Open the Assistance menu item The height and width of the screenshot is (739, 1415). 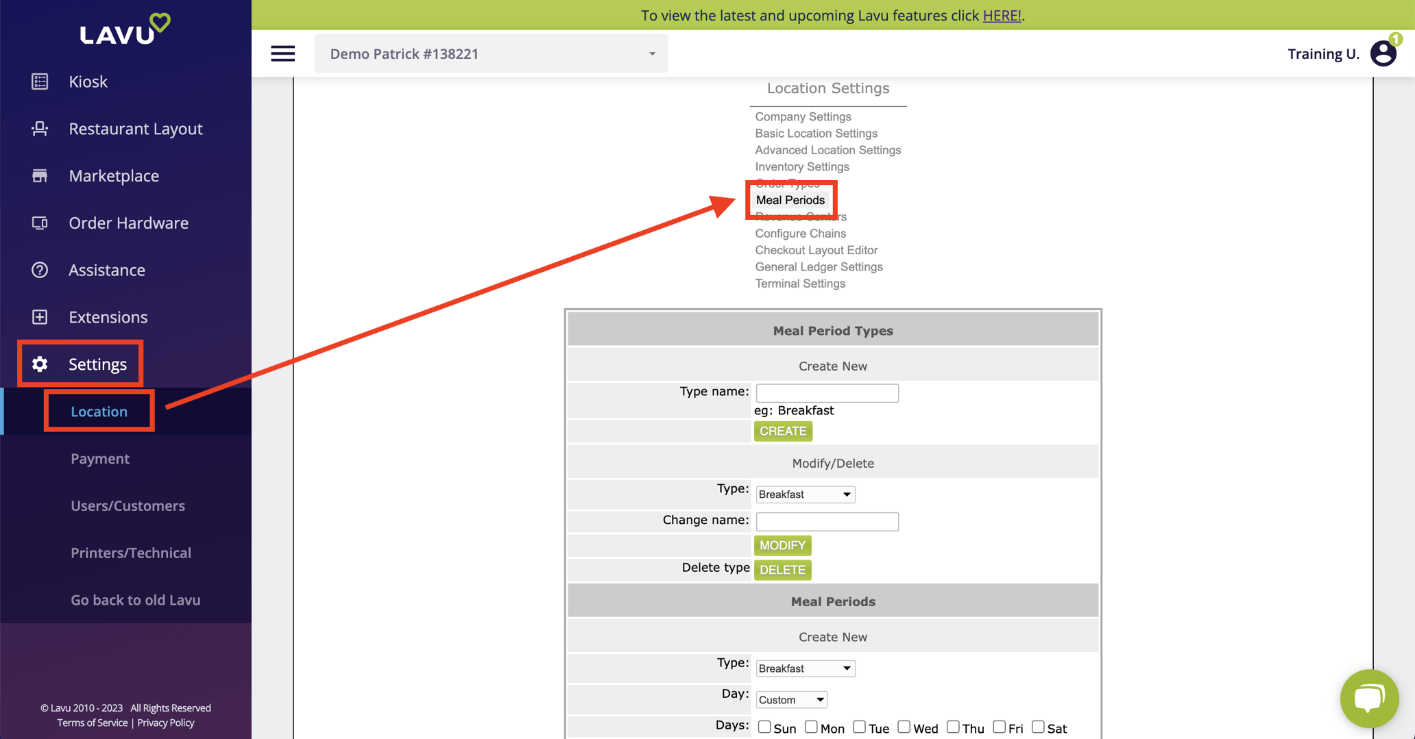click(x=107, y=270)
